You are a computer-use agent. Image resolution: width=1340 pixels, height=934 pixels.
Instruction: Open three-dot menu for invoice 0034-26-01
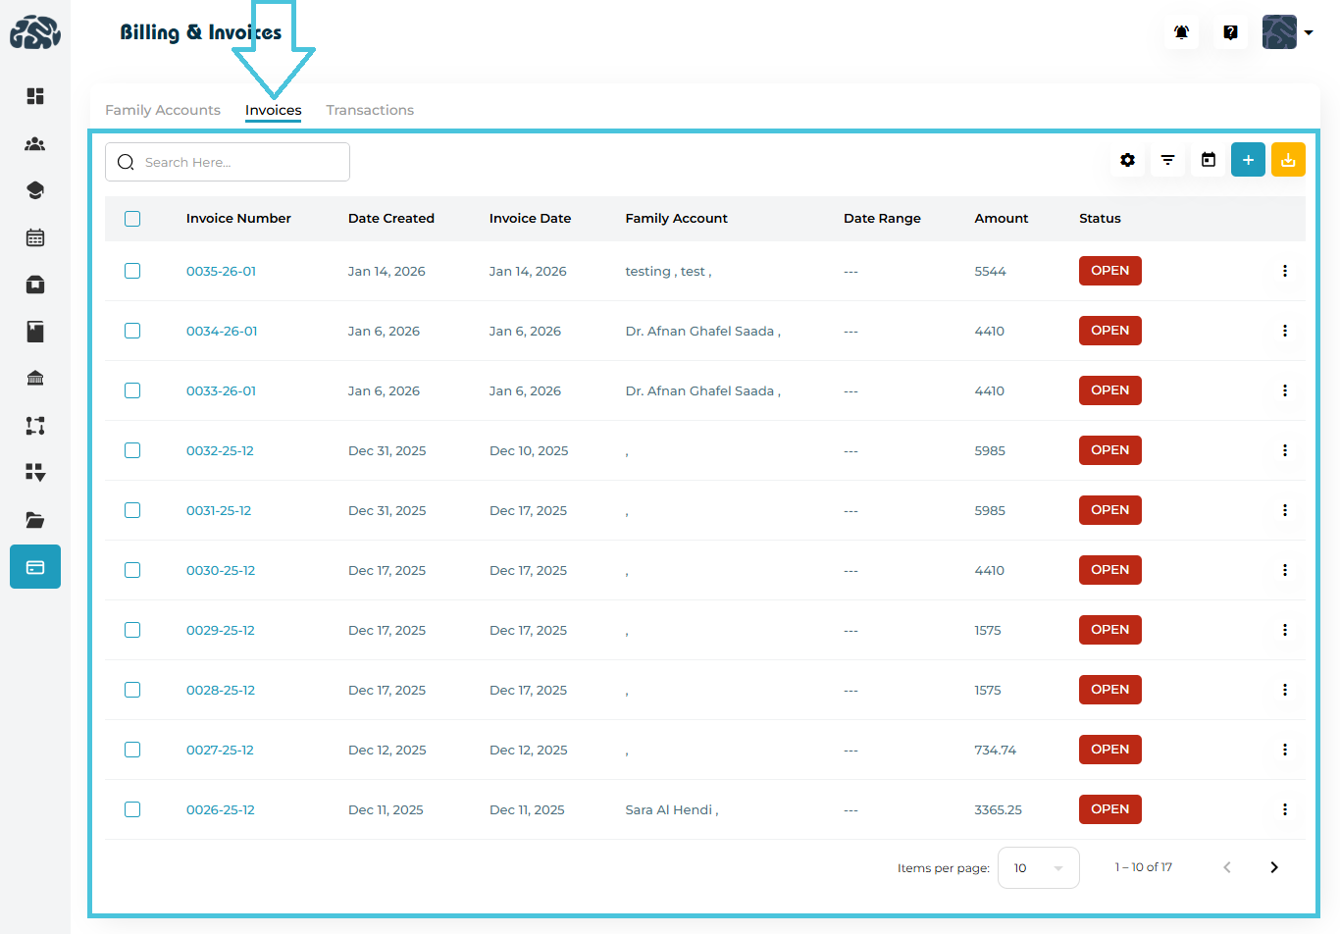[x=1284, y=331]
